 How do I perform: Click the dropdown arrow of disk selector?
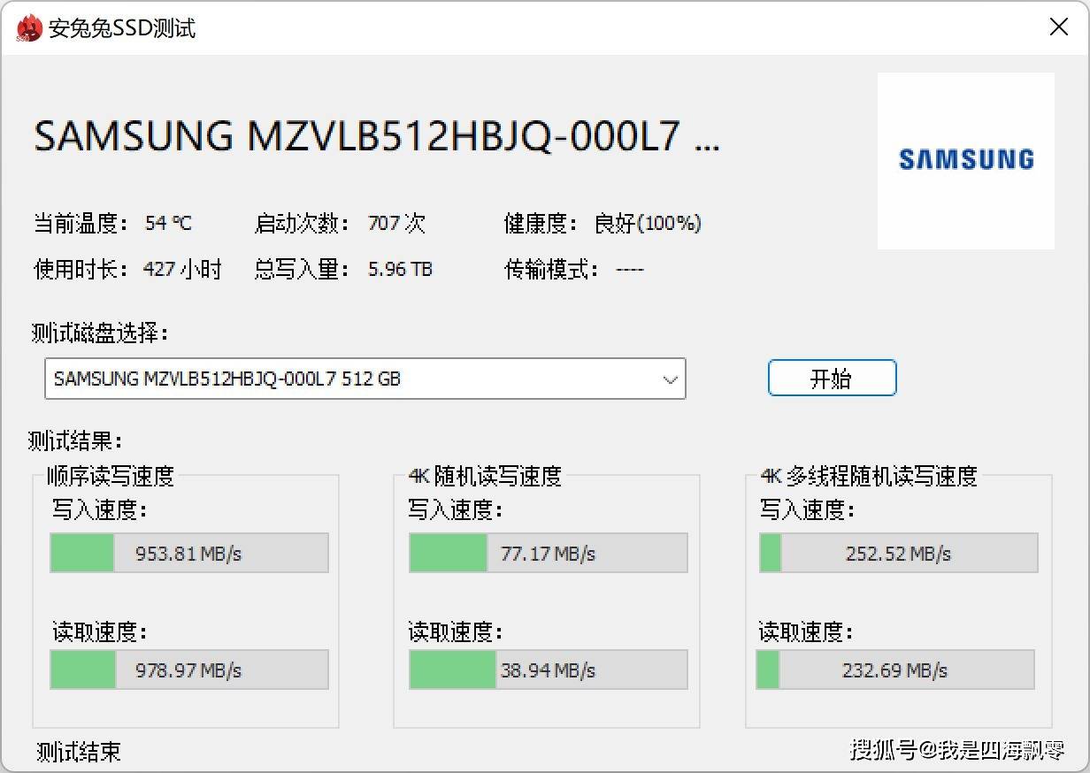coord(671,379)
